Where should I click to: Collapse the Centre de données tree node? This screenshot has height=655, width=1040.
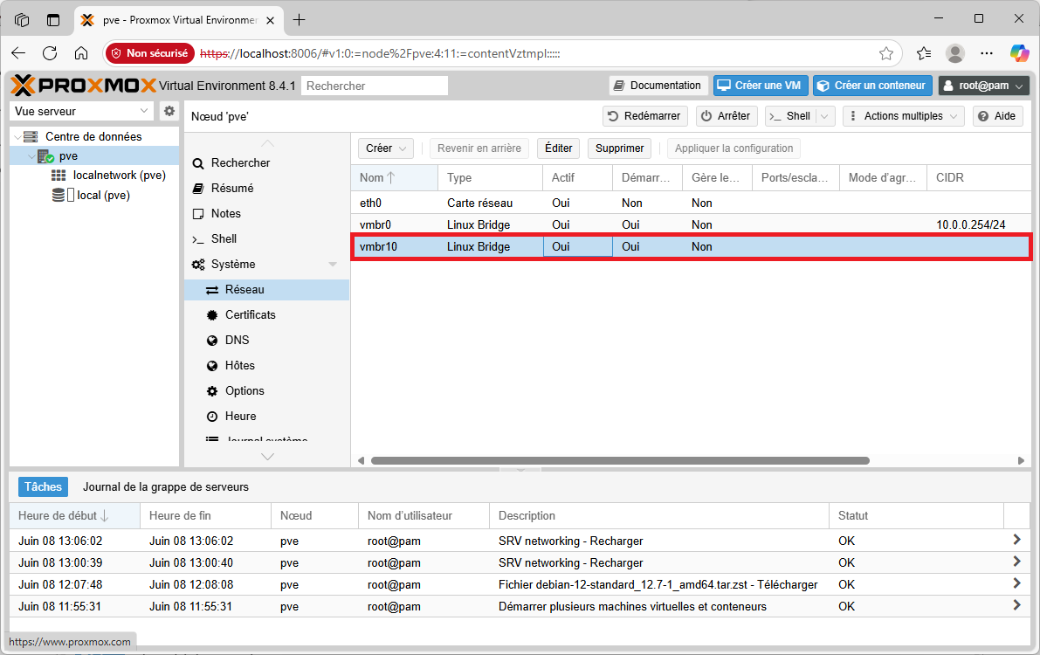(17, 137)
